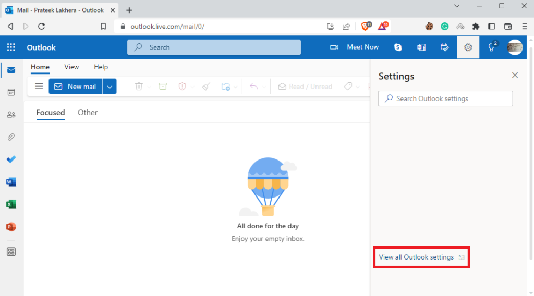Open View all Outlook settings link
Image resolution: width=534 pixels, height=296 pixels.
click(416, 257)
